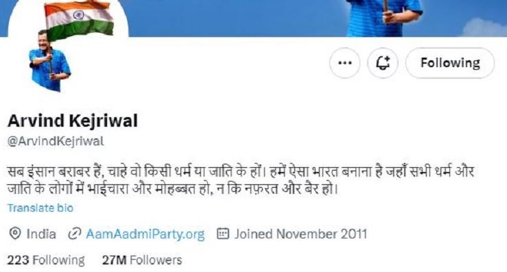Click the link chain icon beside website
Viewport: 507px width, 272px height.
pyautogui.click(x=74, y=234)
